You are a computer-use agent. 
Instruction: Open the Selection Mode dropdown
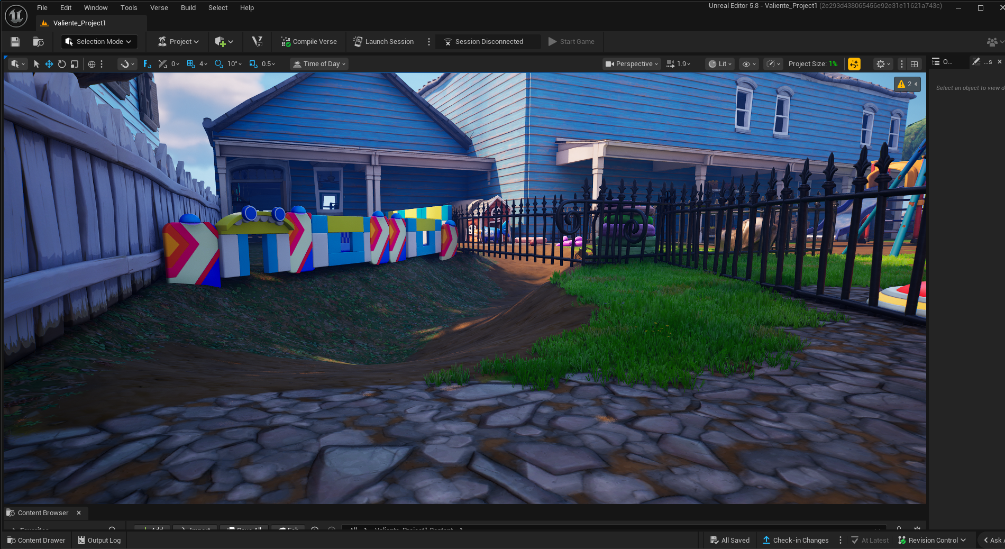pos(99,42)
